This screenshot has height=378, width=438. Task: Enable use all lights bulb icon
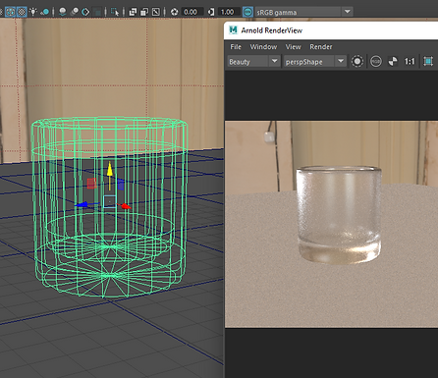(x=33, y=12)
